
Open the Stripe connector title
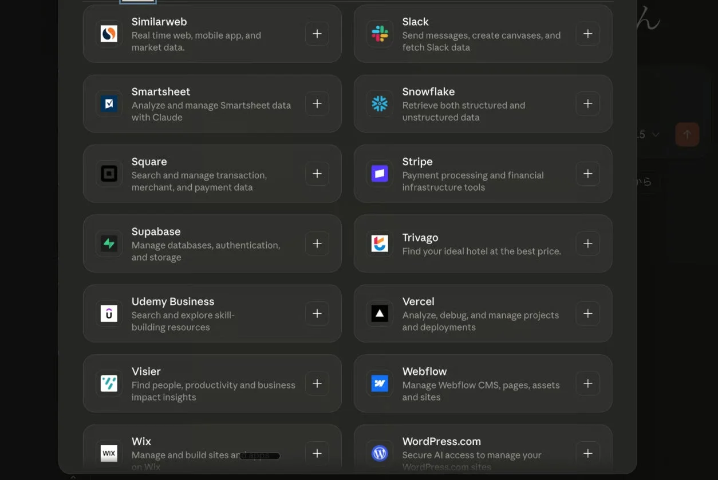(x=417, y=162)
